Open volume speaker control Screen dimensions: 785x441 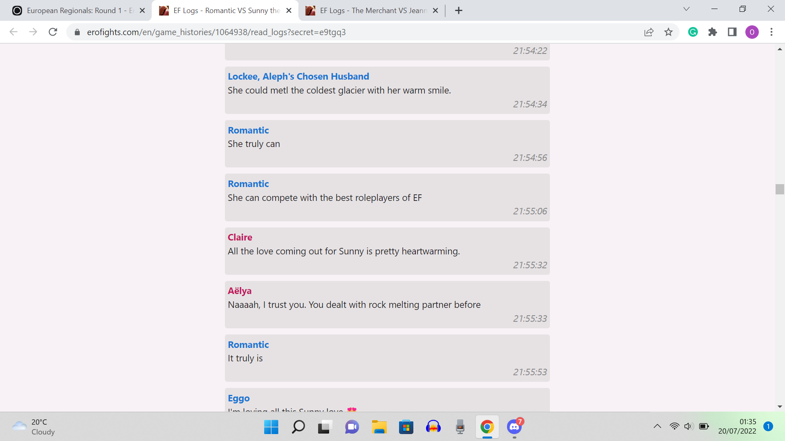tap(689, 426)
